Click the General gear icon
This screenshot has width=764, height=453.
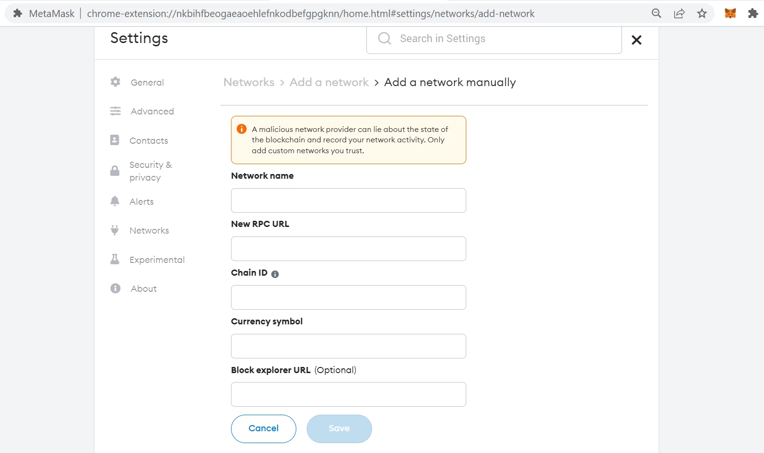(115, 82)
